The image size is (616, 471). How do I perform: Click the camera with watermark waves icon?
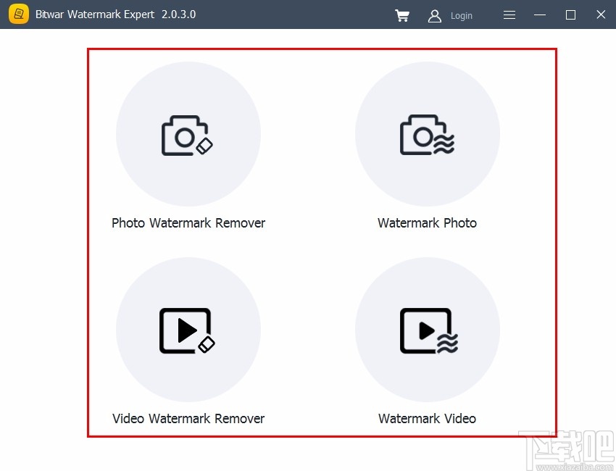[x=428, y=134]
